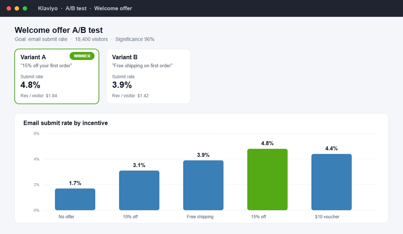This screenshot has height=234, width=403.
Task: Click the 3.1% value label above bar
Action: [x=139, y=165]
